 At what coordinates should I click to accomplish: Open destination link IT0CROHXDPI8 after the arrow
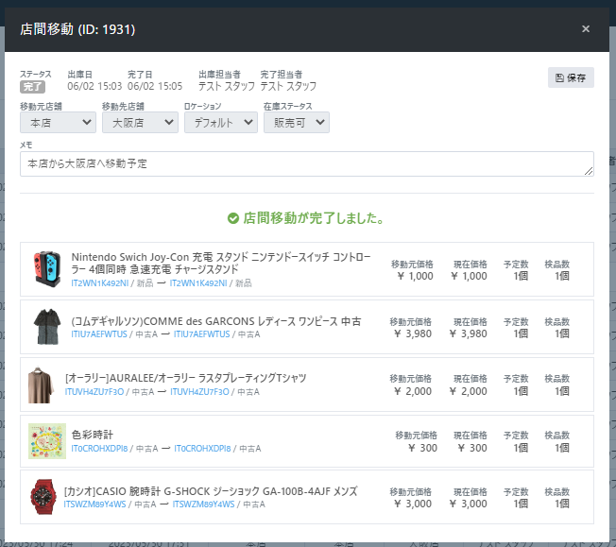point(202,448)
